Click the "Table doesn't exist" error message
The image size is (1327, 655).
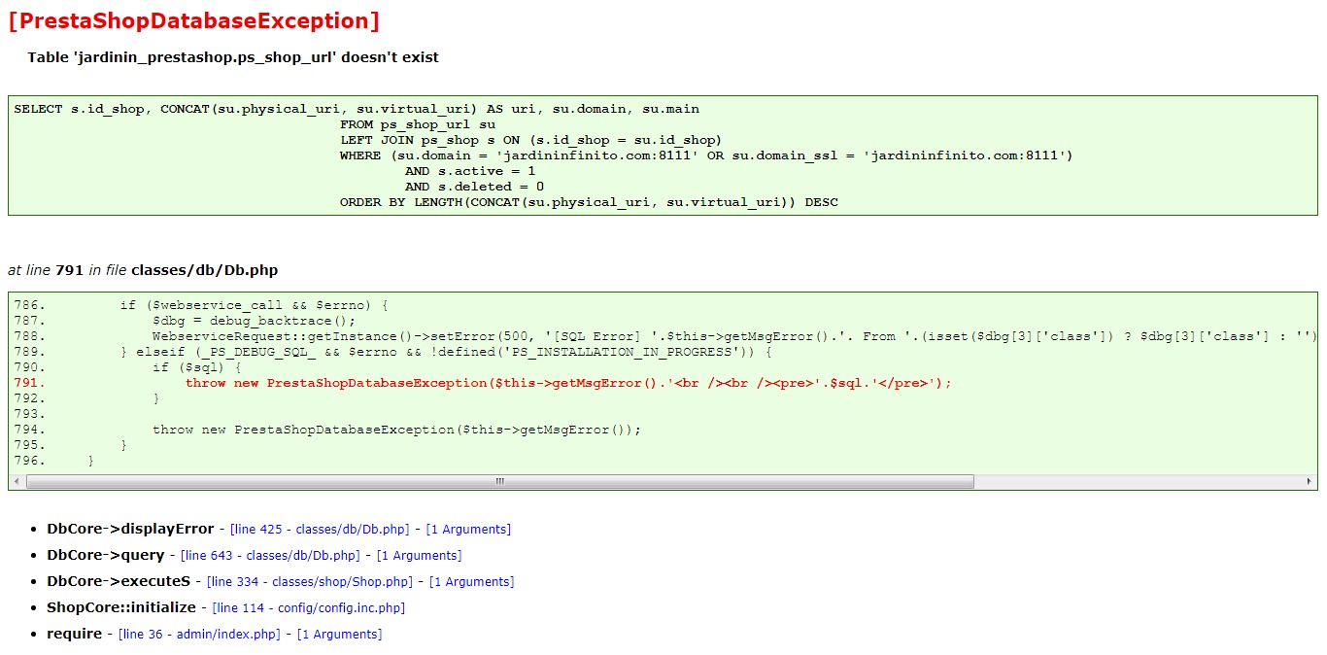pos(233,57)
